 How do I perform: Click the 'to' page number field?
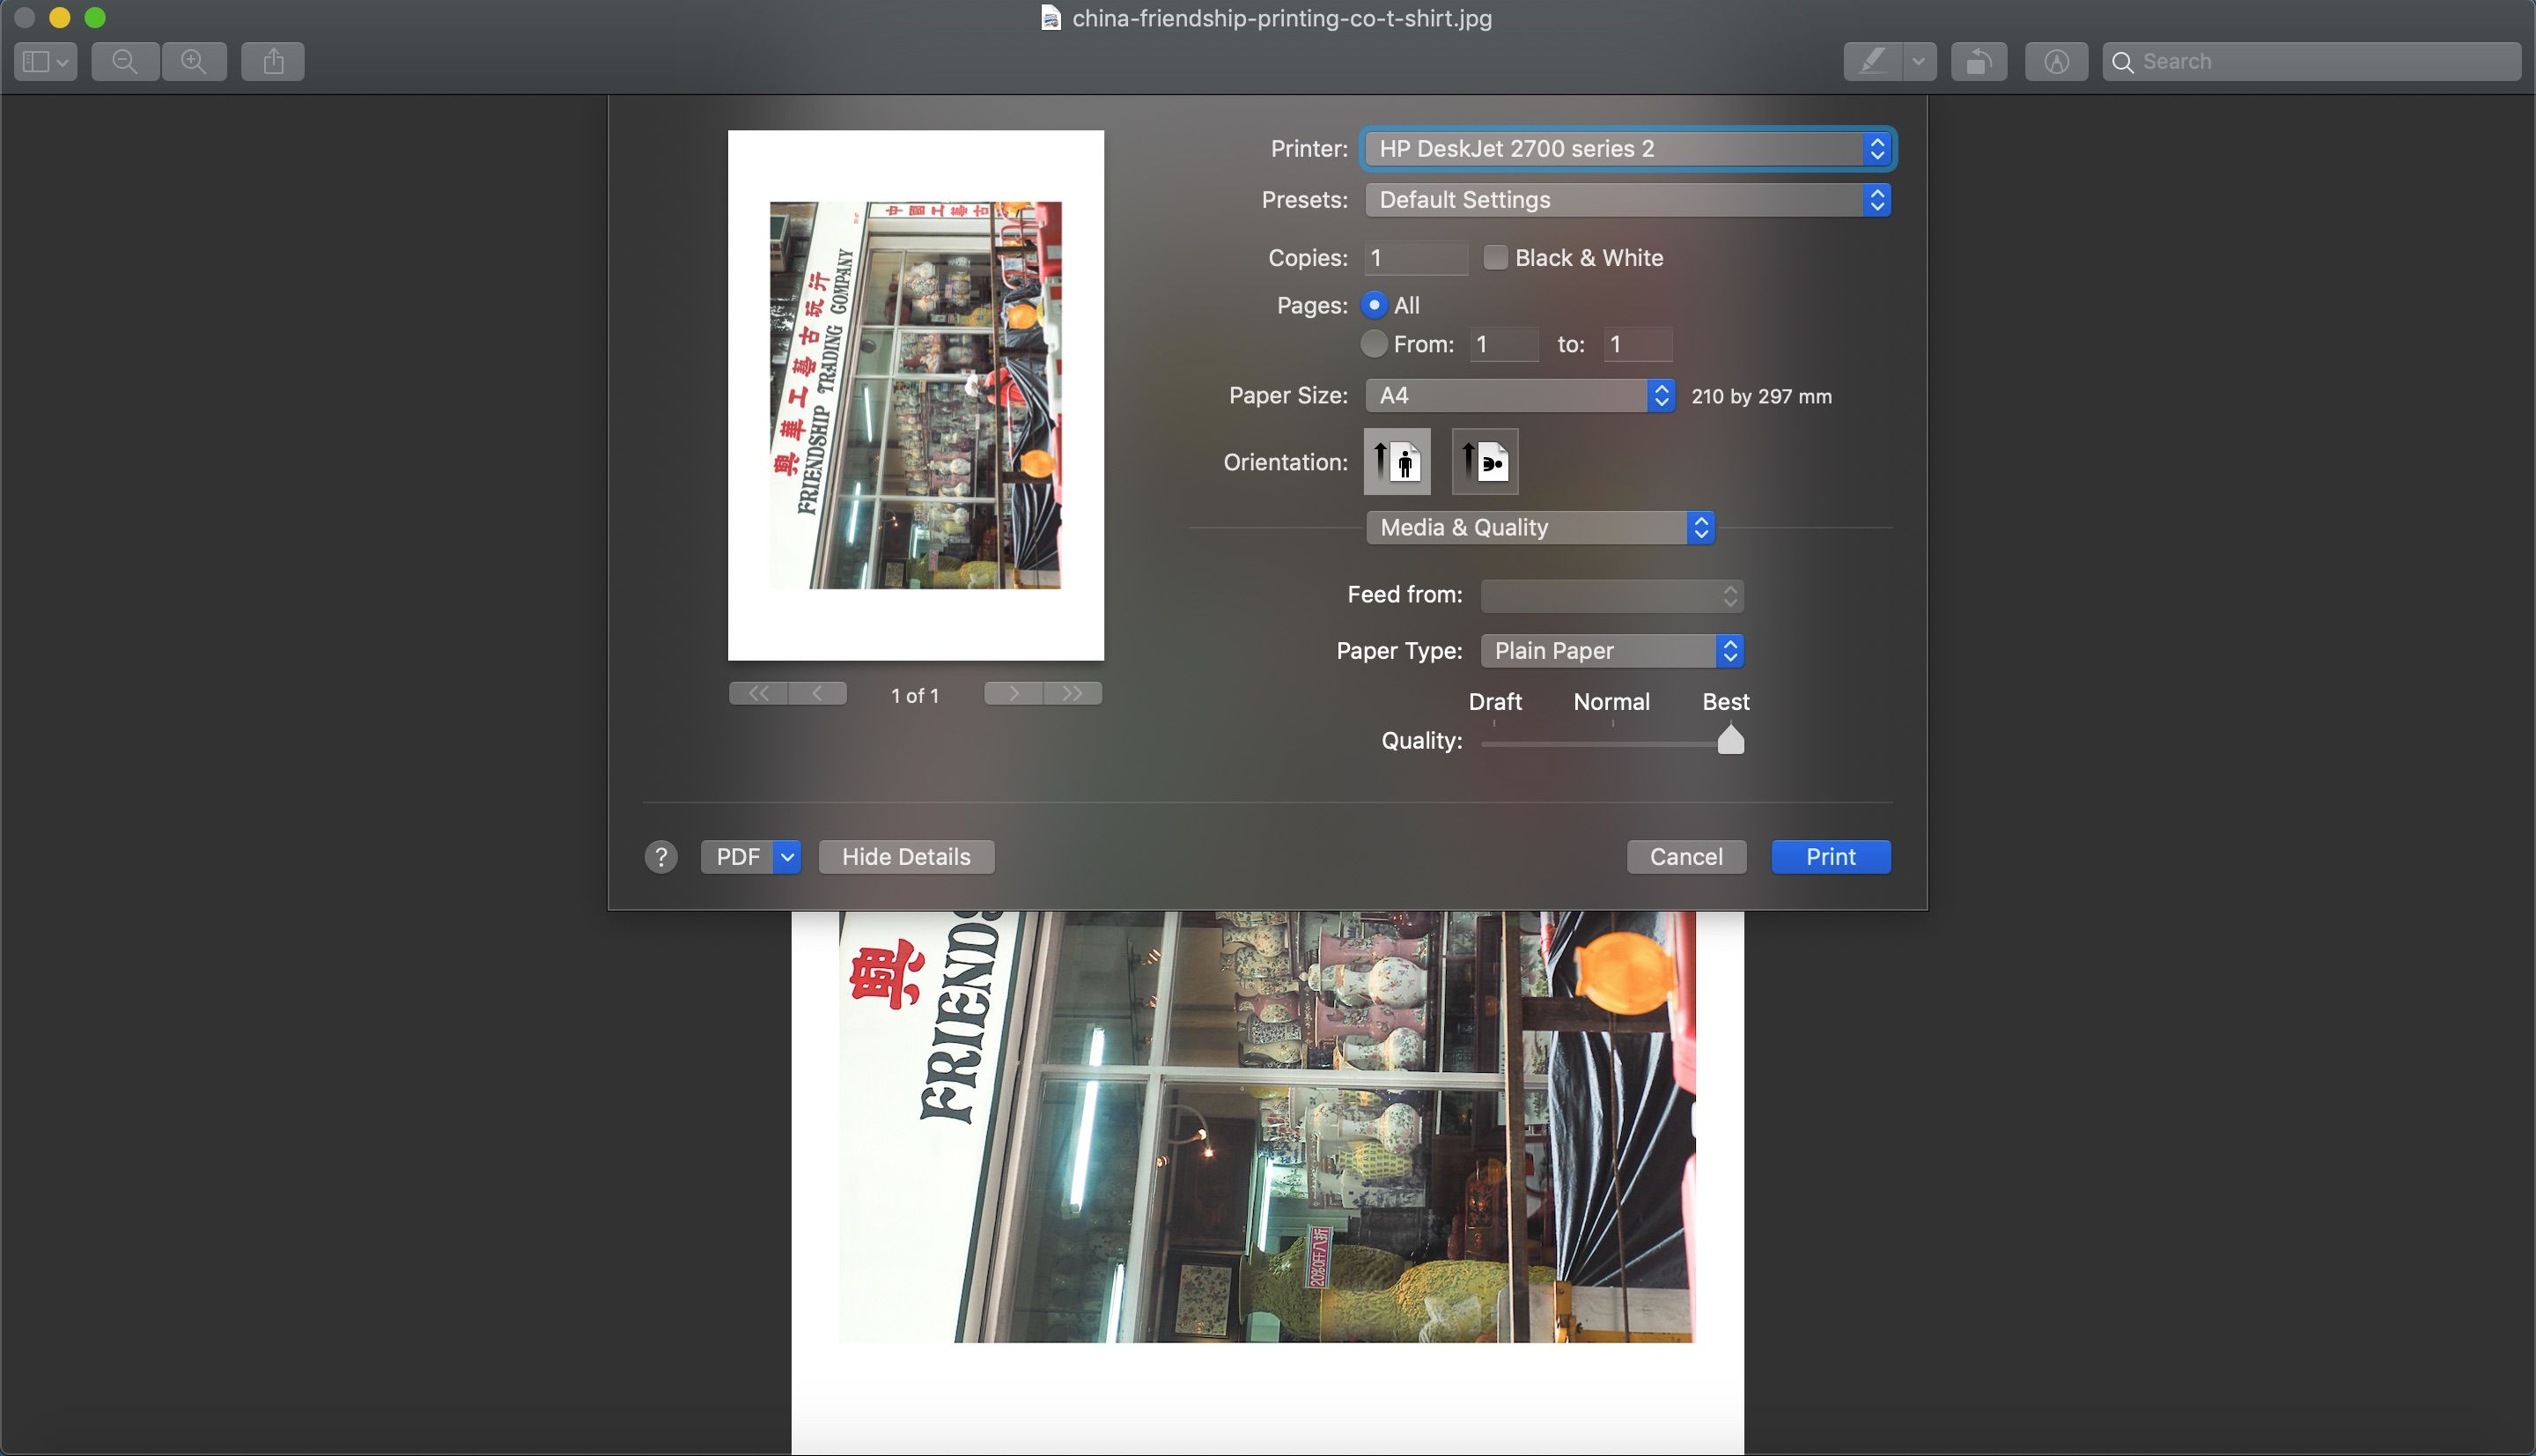[x=1637, y=344]
